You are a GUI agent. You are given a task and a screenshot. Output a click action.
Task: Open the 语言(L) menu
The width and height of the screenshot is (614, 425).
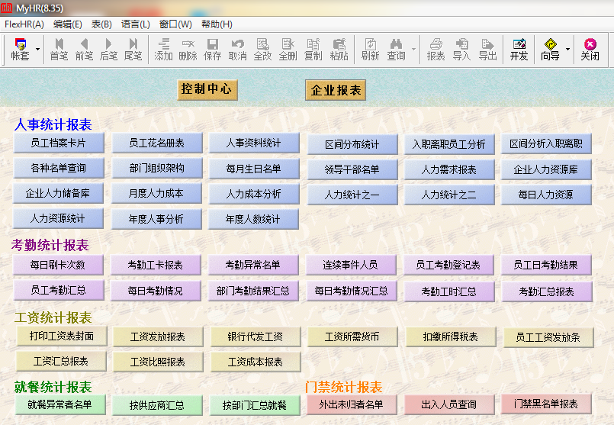pyautogui.click(x=136, y=24)
